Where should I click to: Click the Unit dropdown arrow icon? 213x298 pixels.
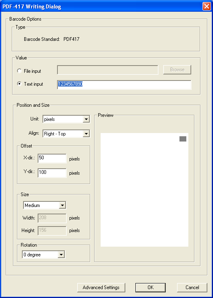86,119
